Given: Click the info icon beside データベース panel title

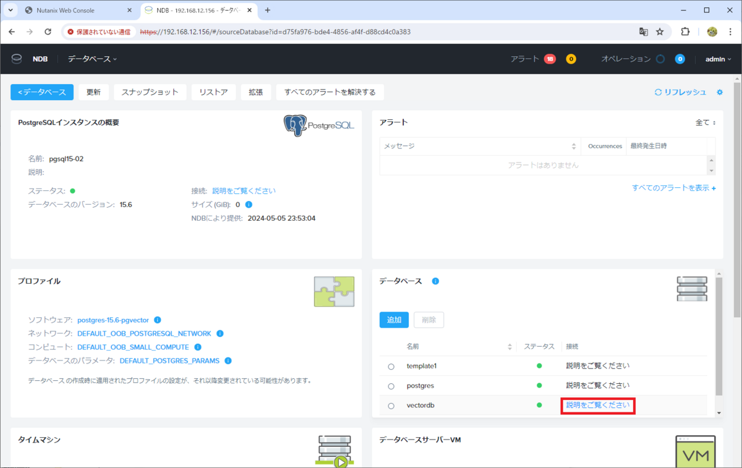Looking at the screenshot, I should (435, 281).
